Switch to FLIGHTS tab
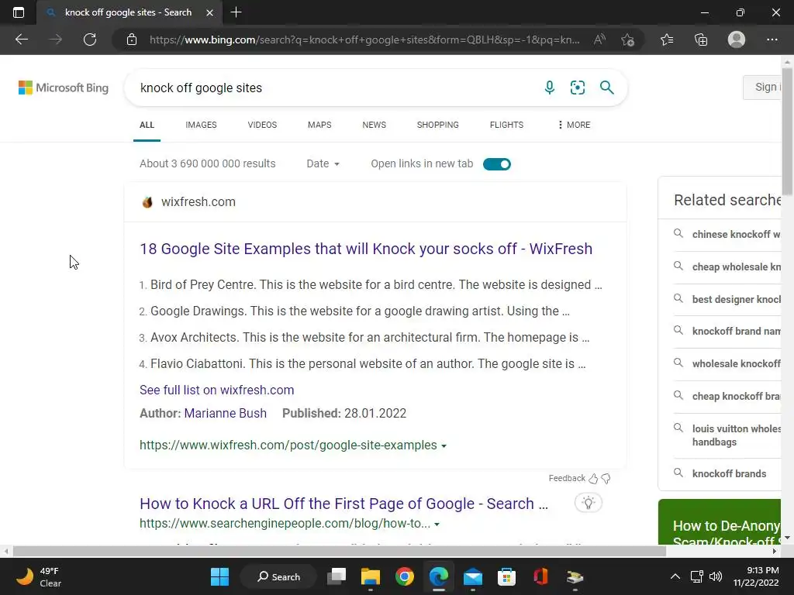 point(506,125)
